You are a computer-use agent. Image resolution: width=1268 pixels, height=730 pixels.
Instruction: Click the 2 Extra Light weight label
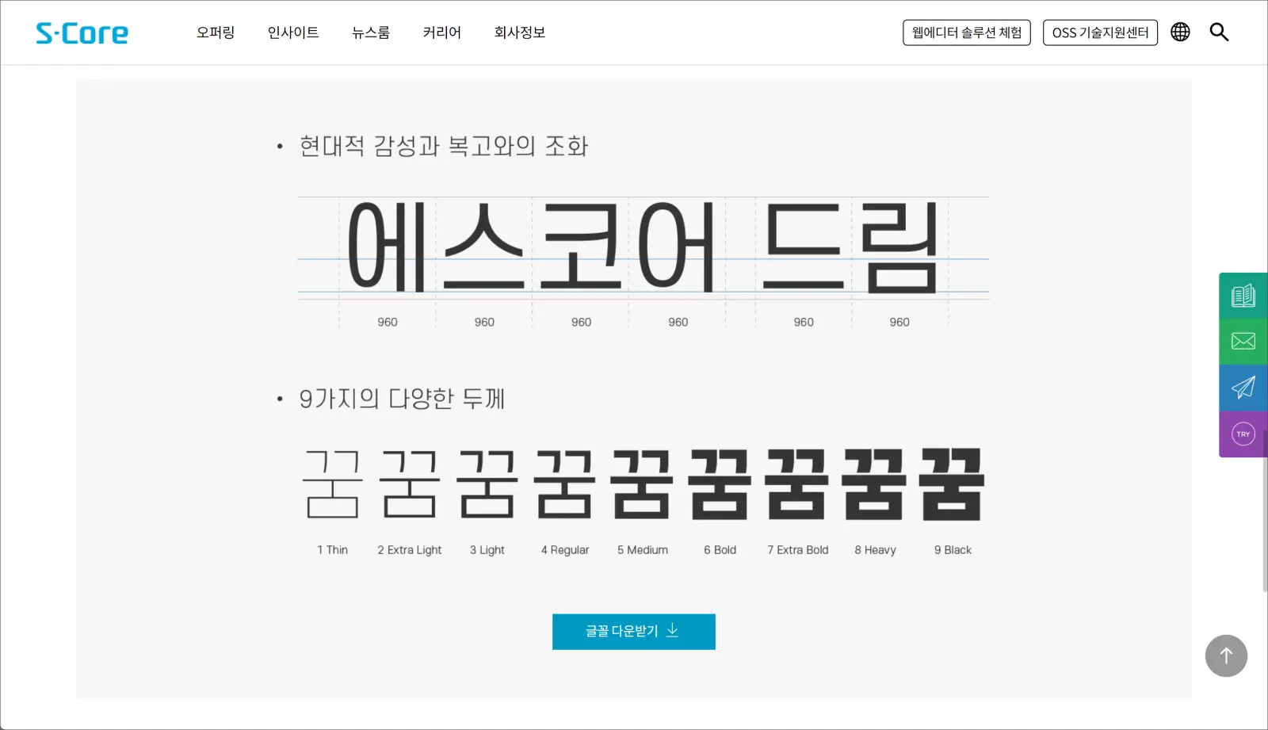click(x=410, y=550)
